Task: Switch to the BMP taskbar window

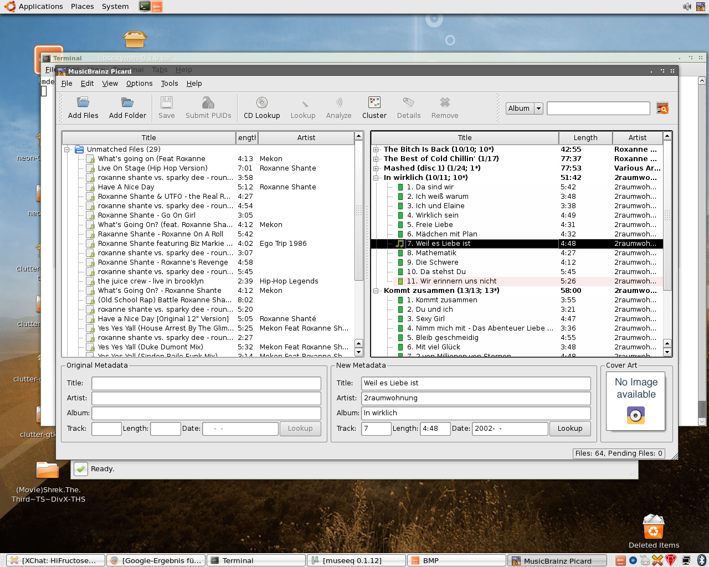Action: click(x=456, y=560)
